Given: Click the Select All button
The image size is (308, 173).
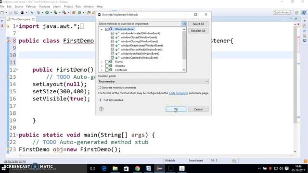Looking at the screenshot, I should coord(198,24).
